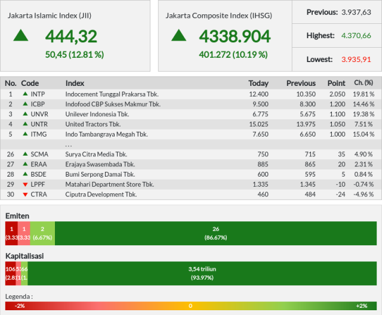Select the 'Code' column header
Image resolution: width=382 pixels, height=315 pixels.
pyautogui.click(x=30, y=84)
